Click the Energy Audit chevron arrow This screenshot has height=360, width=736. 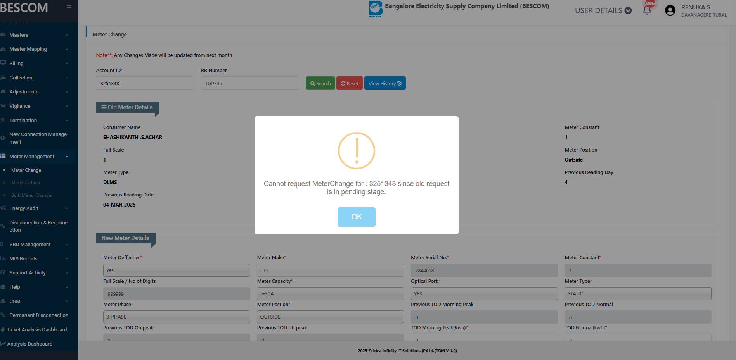coord(67,208)
